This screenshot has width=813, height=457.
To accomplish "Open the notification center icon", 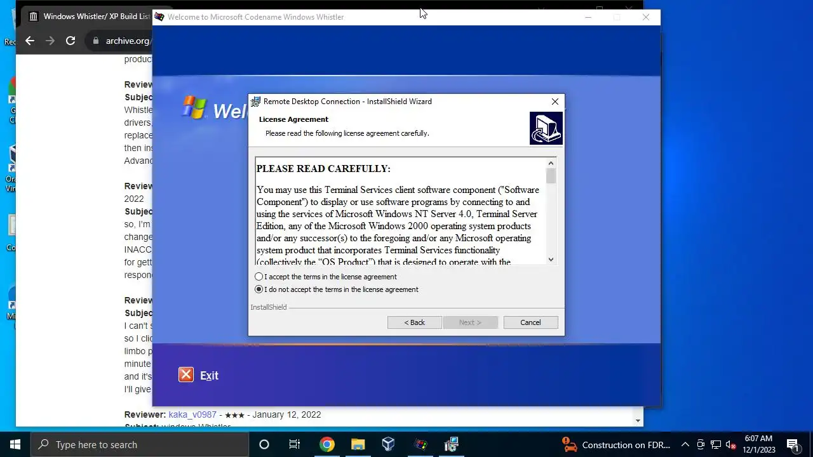I will (x=792, y=444).
